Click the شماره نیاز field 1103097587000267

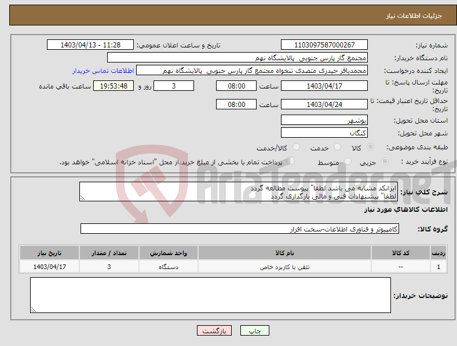(324, 45)
